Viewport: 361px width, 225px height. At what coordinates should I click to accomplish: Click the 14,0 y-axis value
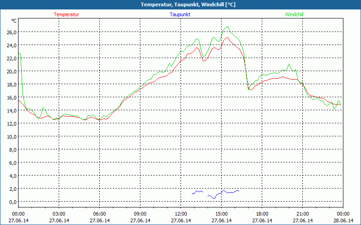click(12, 111)
